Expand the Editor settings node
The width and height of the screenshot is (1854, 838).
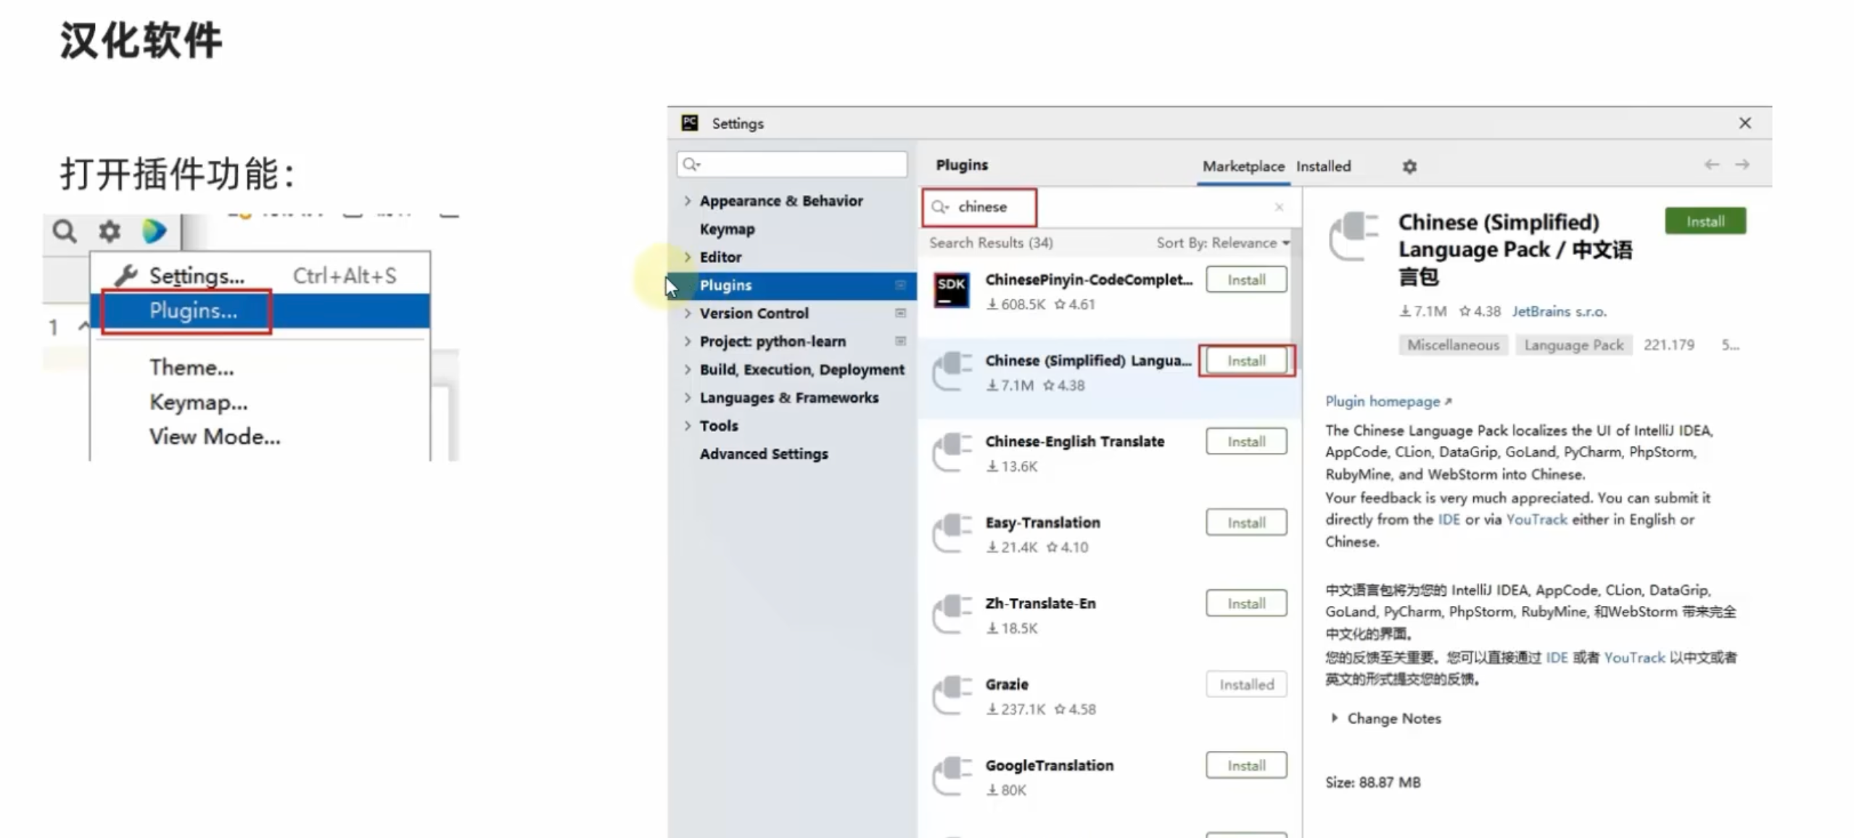687,257
